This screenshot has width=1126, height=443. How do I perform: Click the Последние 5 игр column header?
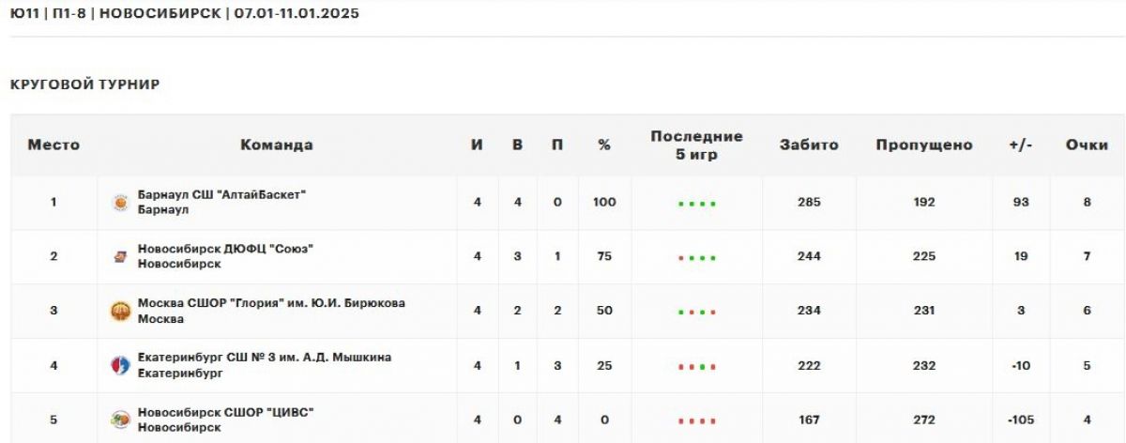pos(696,145)
